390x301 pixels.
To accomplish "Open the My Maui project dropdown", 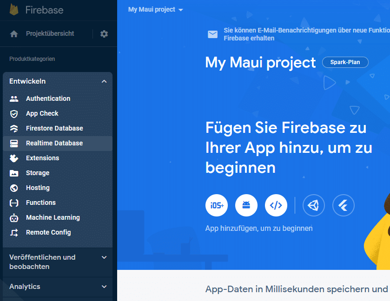I will pyautogui.click(x=156, y=10).
